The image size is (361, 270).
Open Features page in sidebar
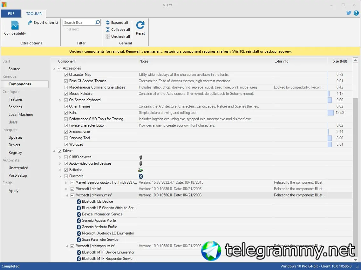click(x=16, y=99)
